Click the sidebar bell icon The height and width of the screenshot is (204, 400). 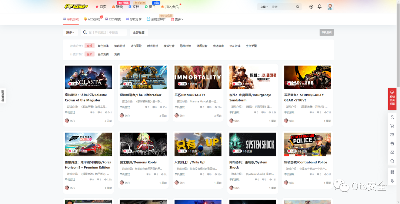[x=392, y=181]
